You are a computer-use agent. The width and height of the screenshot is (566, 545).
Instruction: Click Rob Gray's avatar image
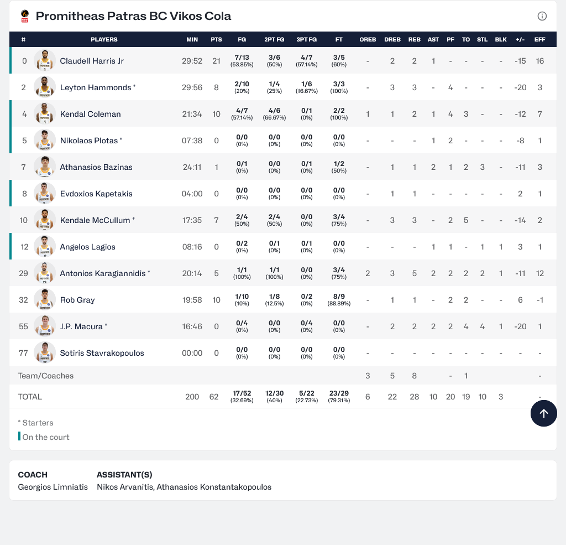tap(44, 300)
